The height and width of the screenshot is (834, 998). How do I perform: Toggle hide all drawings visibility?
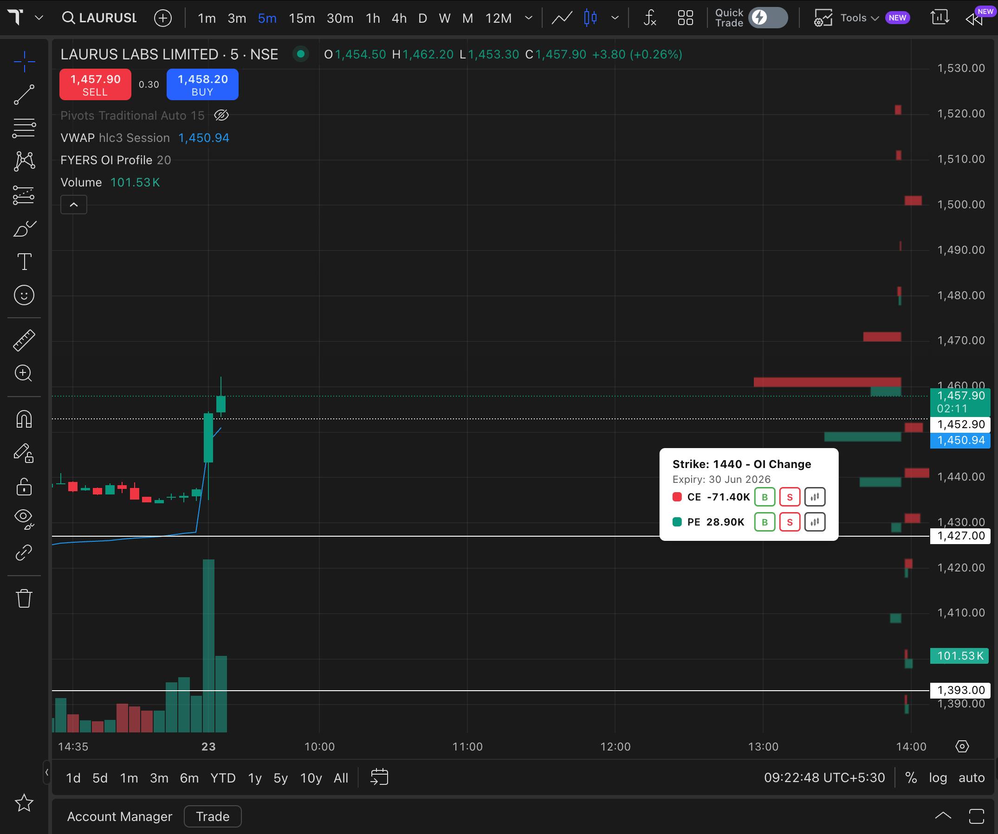pos(24,519)
